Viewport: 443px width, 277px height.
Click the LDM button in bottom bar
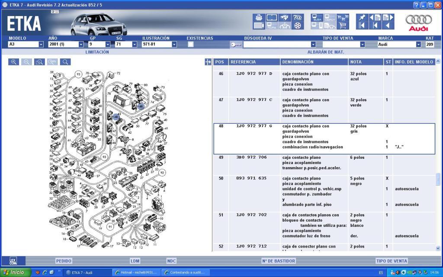tap(135, 261)
